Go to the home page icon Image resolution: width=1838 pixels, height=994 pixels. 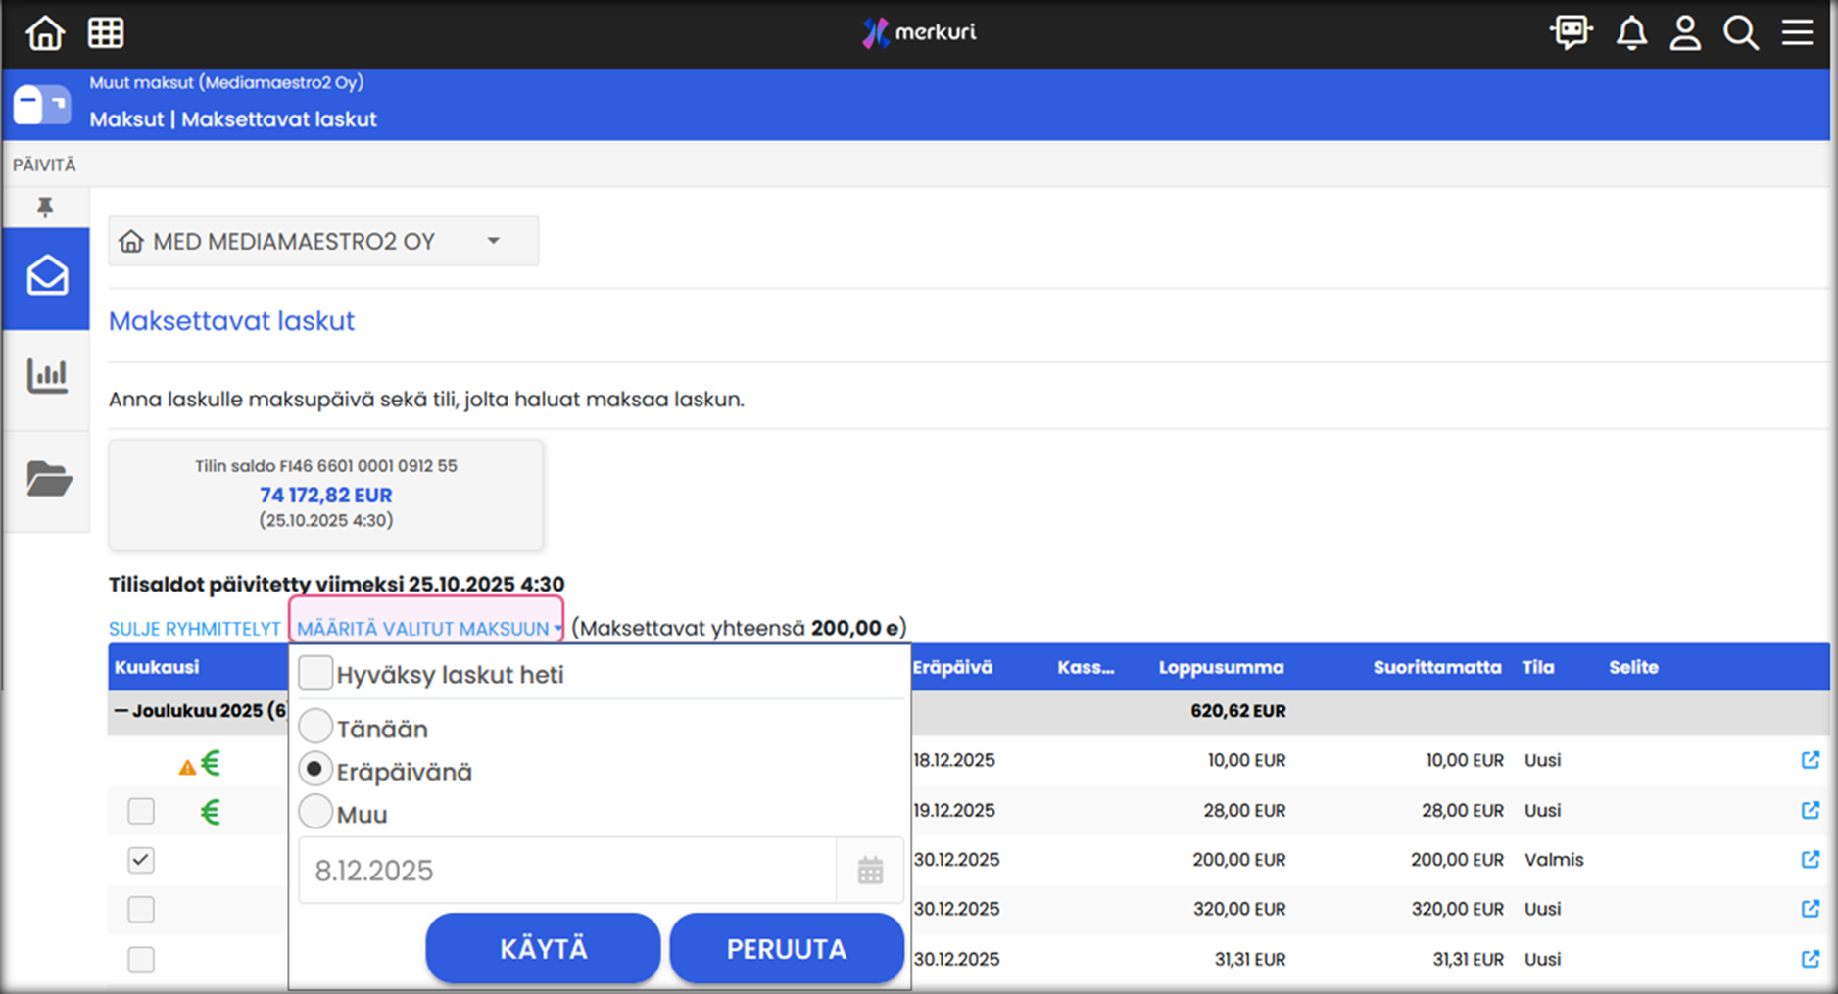click(x=45, y=32)
